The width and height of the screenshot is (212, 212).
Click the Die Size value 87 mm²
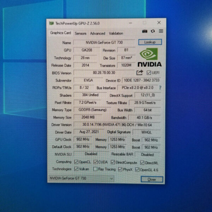[126, 58]
